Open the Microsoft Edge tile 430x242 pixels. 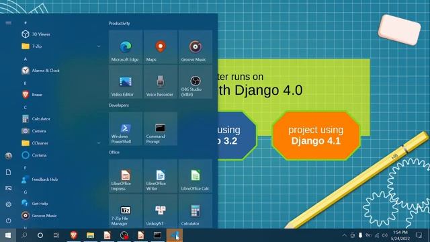pyautogui.click(x=126, y=47)
